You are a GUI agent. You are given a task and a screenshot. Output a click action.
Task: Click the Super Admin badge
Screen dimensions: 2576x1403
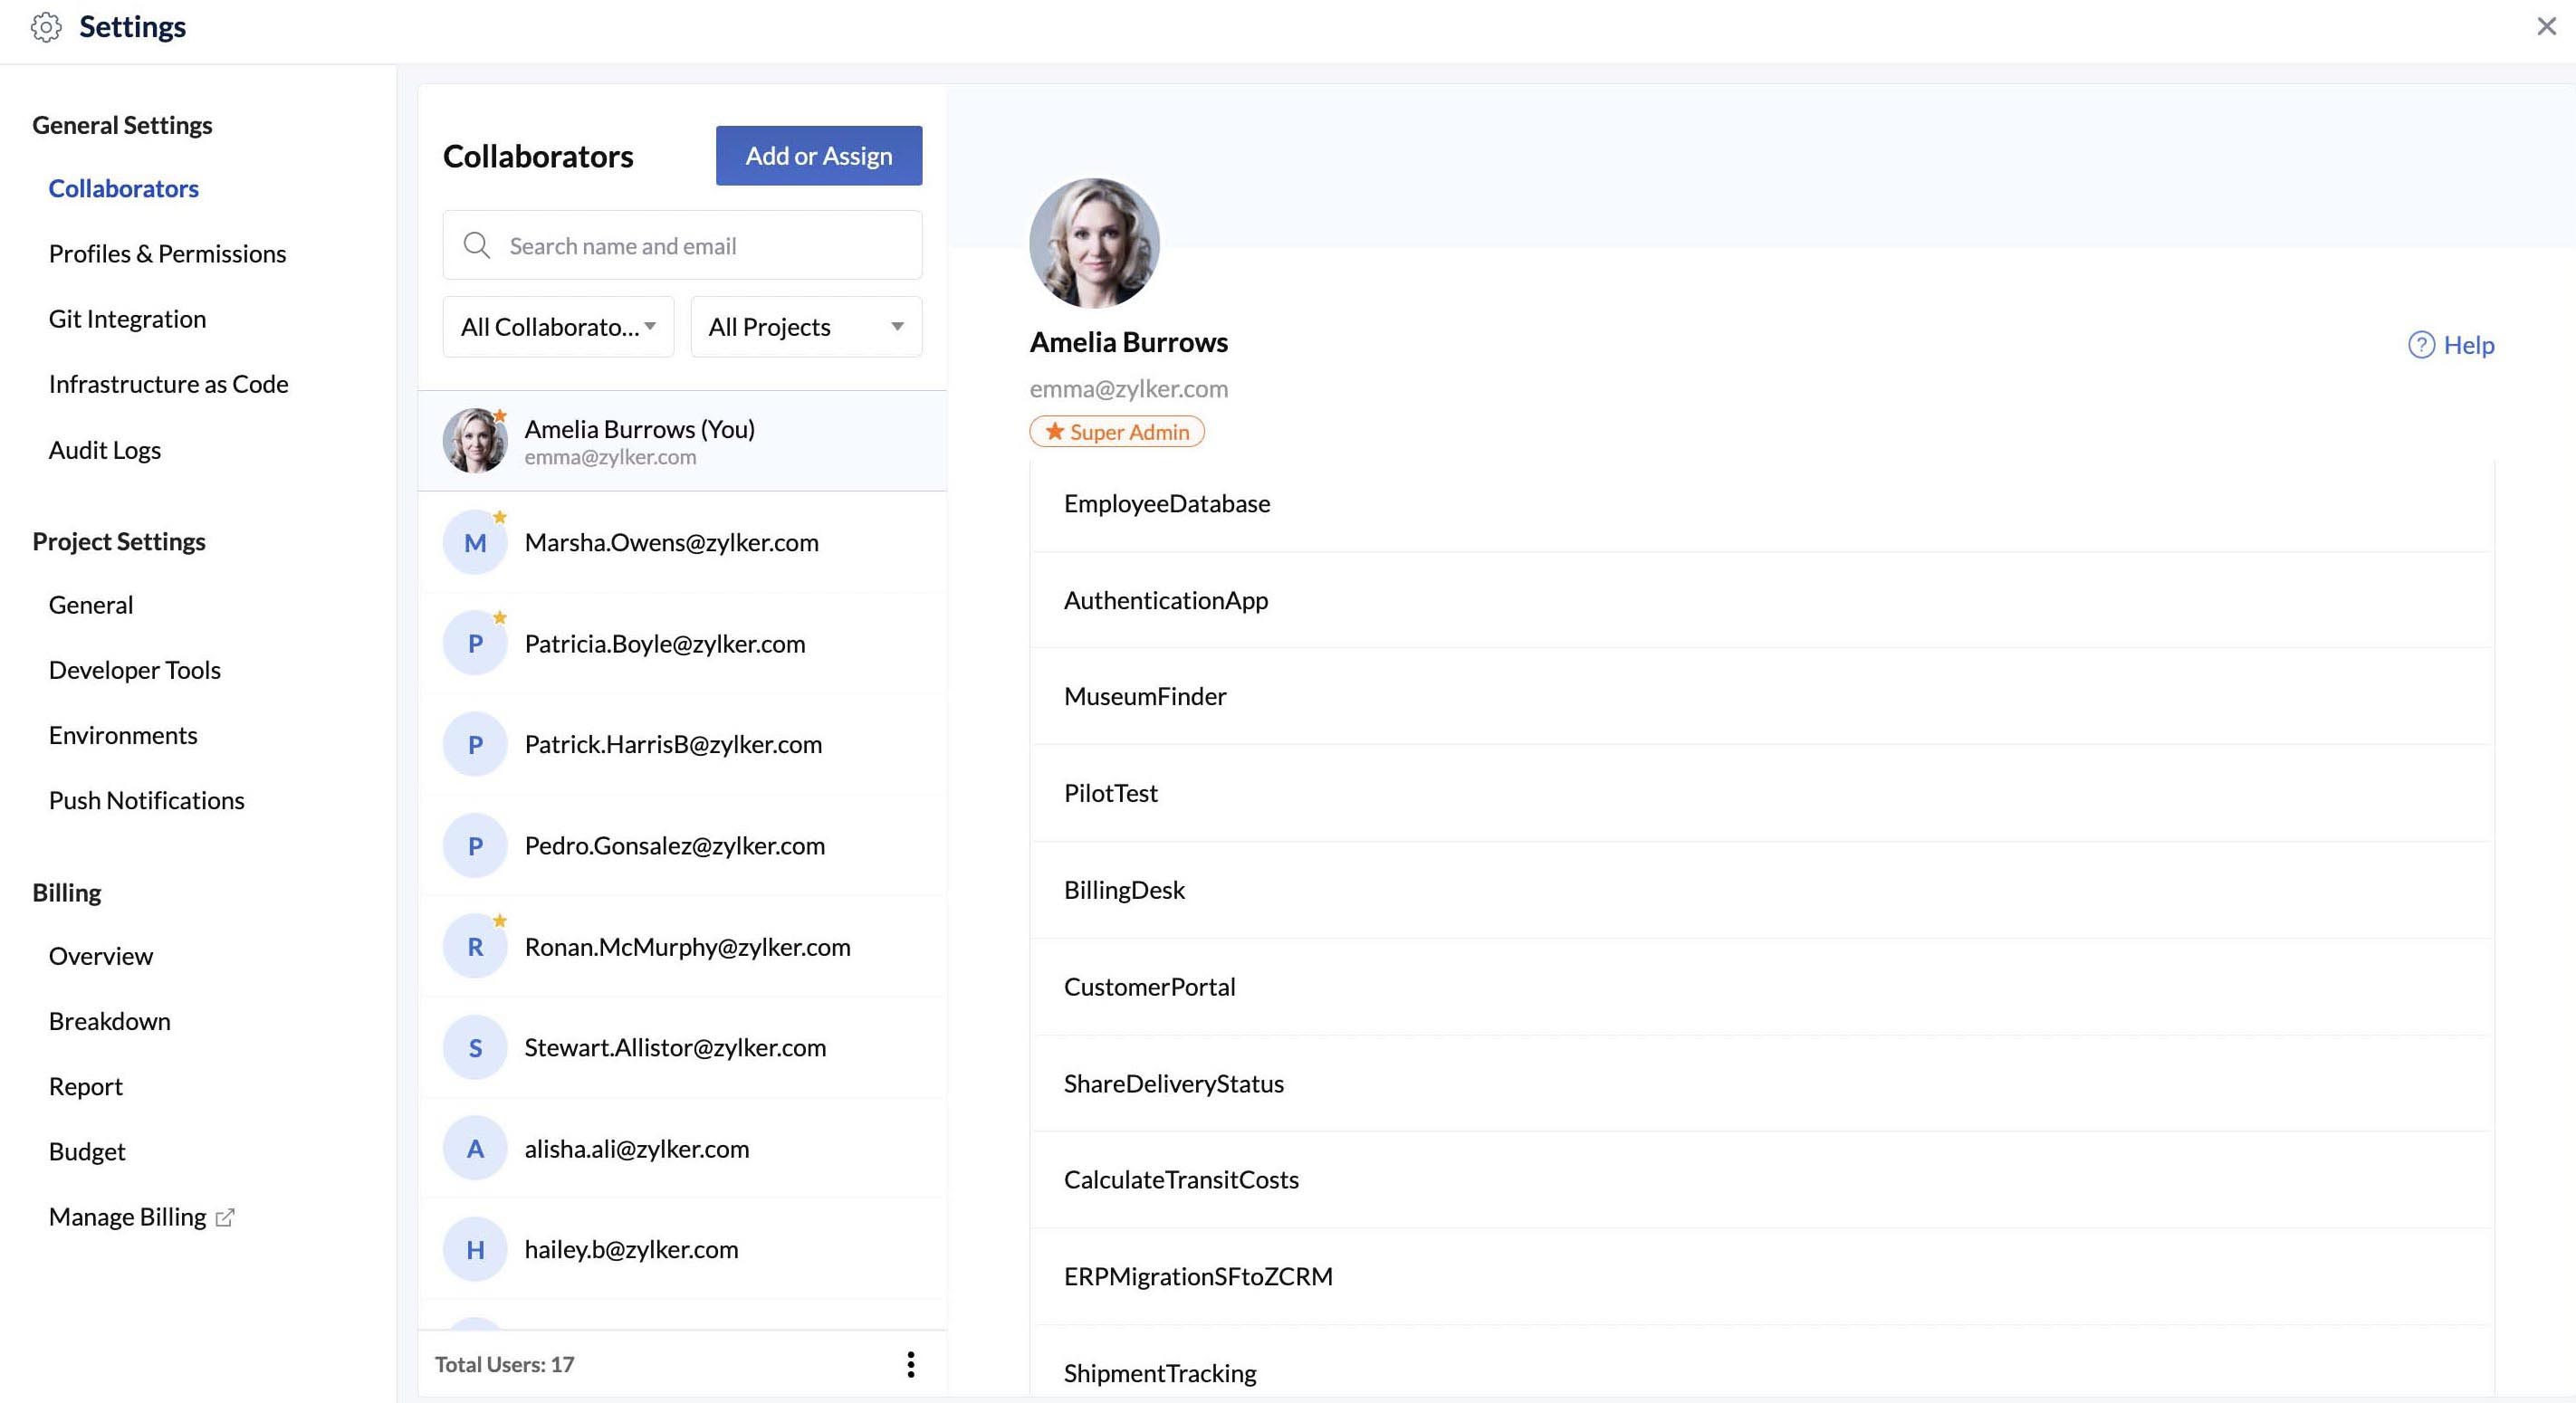[x=1117, y=432]
